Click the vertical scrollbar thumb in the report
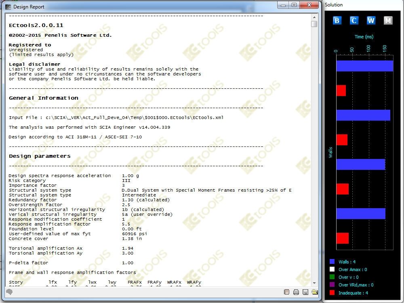Image resolution: width=404 pixels, height=303 pixels. pos(314,24)
